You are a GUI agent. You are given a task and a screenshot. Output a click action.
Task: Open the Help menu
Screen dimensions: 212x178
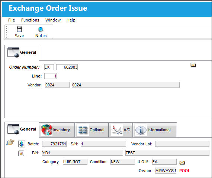(71, 20)
